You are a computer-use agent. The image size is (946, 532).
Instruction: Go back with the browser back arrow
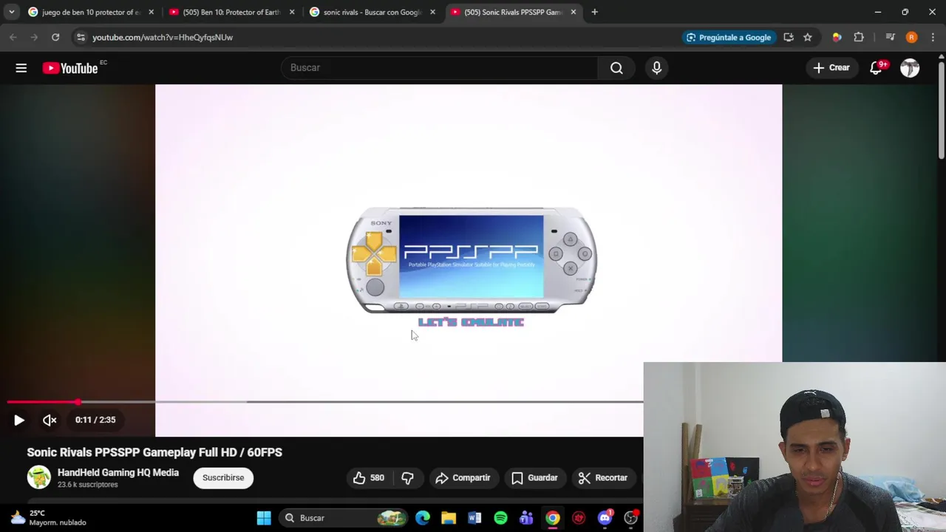(13, 37)
